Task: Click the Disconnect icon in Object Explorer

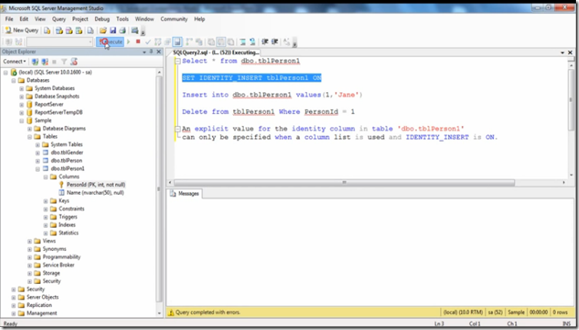Action: [x=44, y=61]
